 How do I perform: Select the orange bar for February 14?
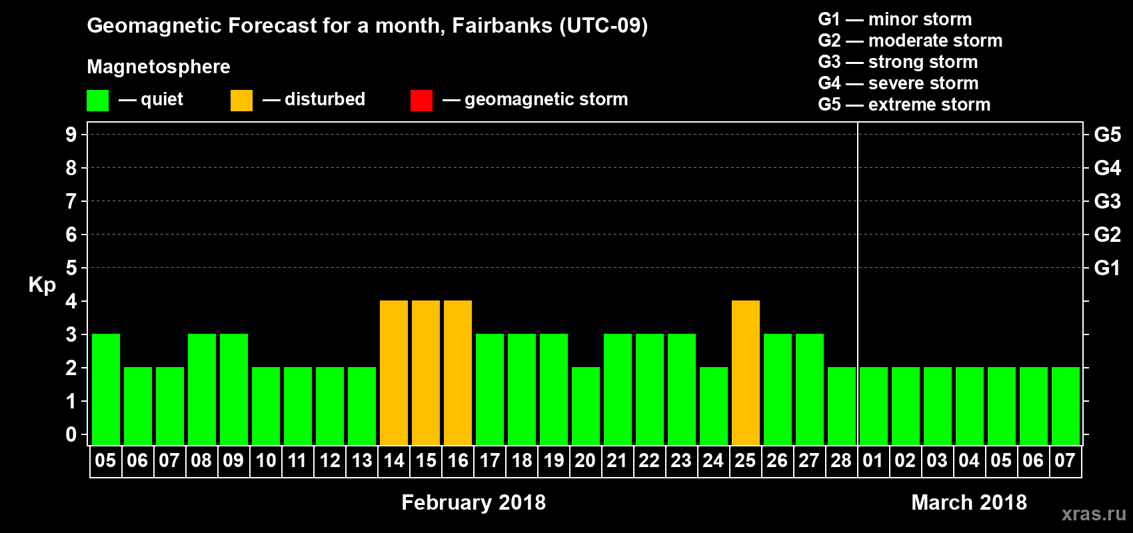[x=394, y=372]
